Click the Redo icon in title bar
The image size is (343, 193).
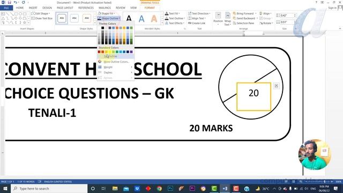23,2
